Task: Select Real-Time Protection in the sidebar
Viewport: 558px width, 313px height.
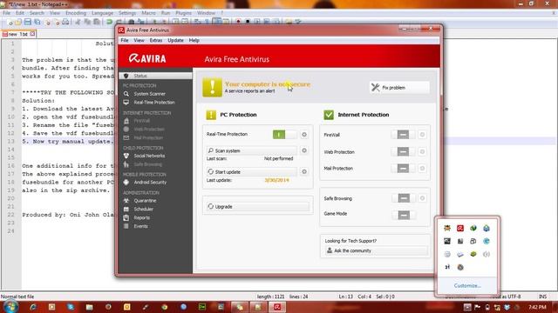Action: coord(154,103)
